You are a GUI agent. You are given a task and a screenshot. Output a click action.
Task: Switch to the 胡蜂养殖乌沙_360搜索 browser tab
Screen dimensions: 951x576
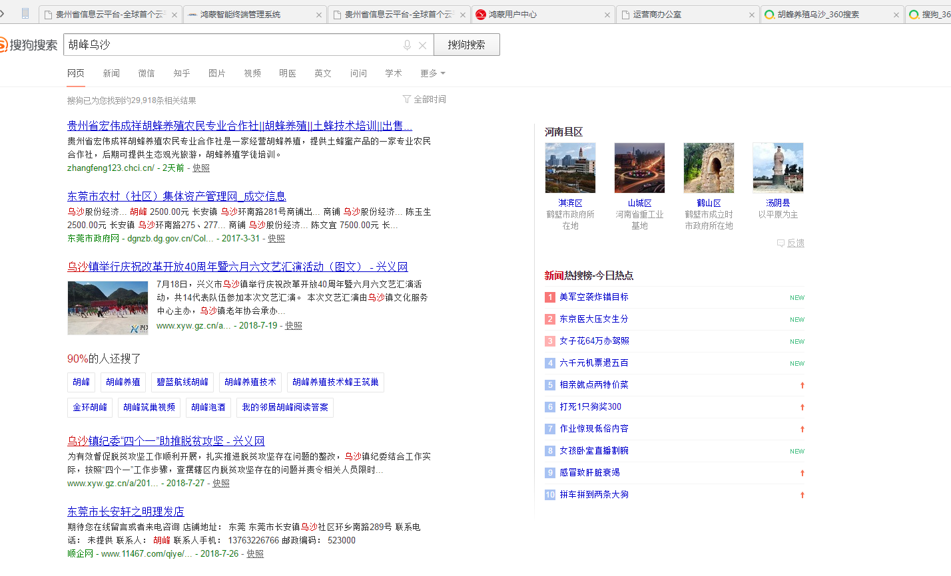coord(818,15)
